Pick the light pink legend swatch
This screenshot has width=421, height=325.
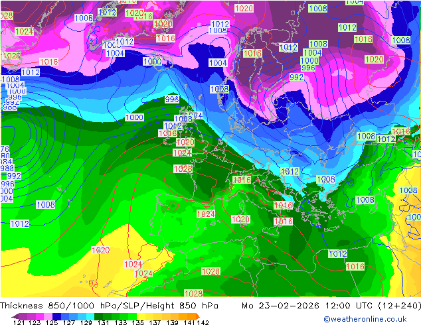pyautogui.click(x=48, y=316)
